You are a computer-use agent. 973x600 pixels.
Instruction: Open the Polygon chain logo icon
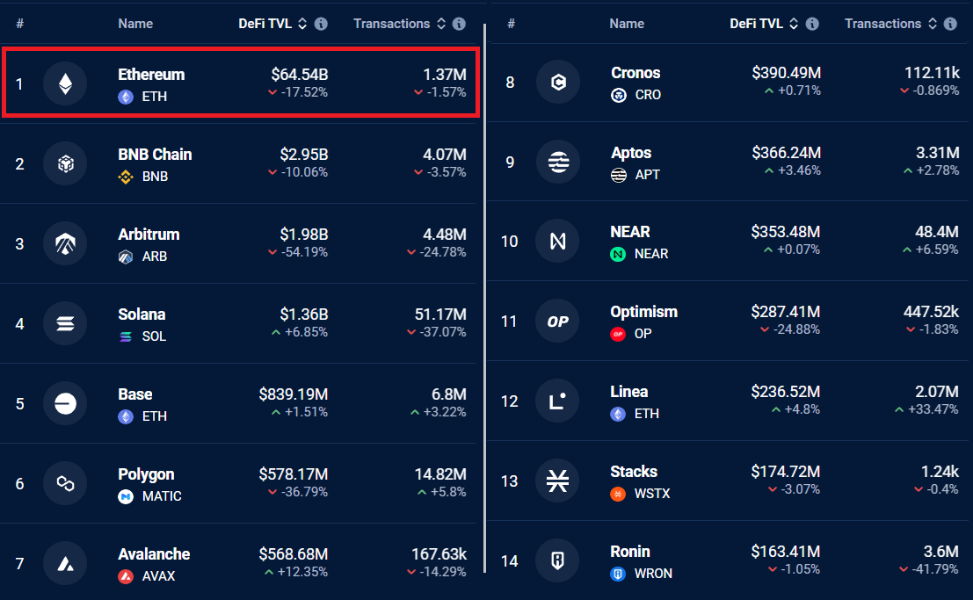pyautogui.click(x=65, y=483)
